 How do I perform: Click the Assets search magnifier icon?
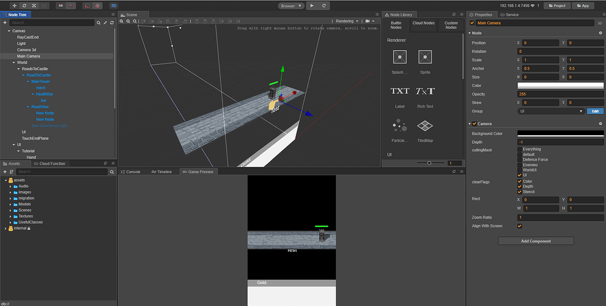(x=112, y=172)
